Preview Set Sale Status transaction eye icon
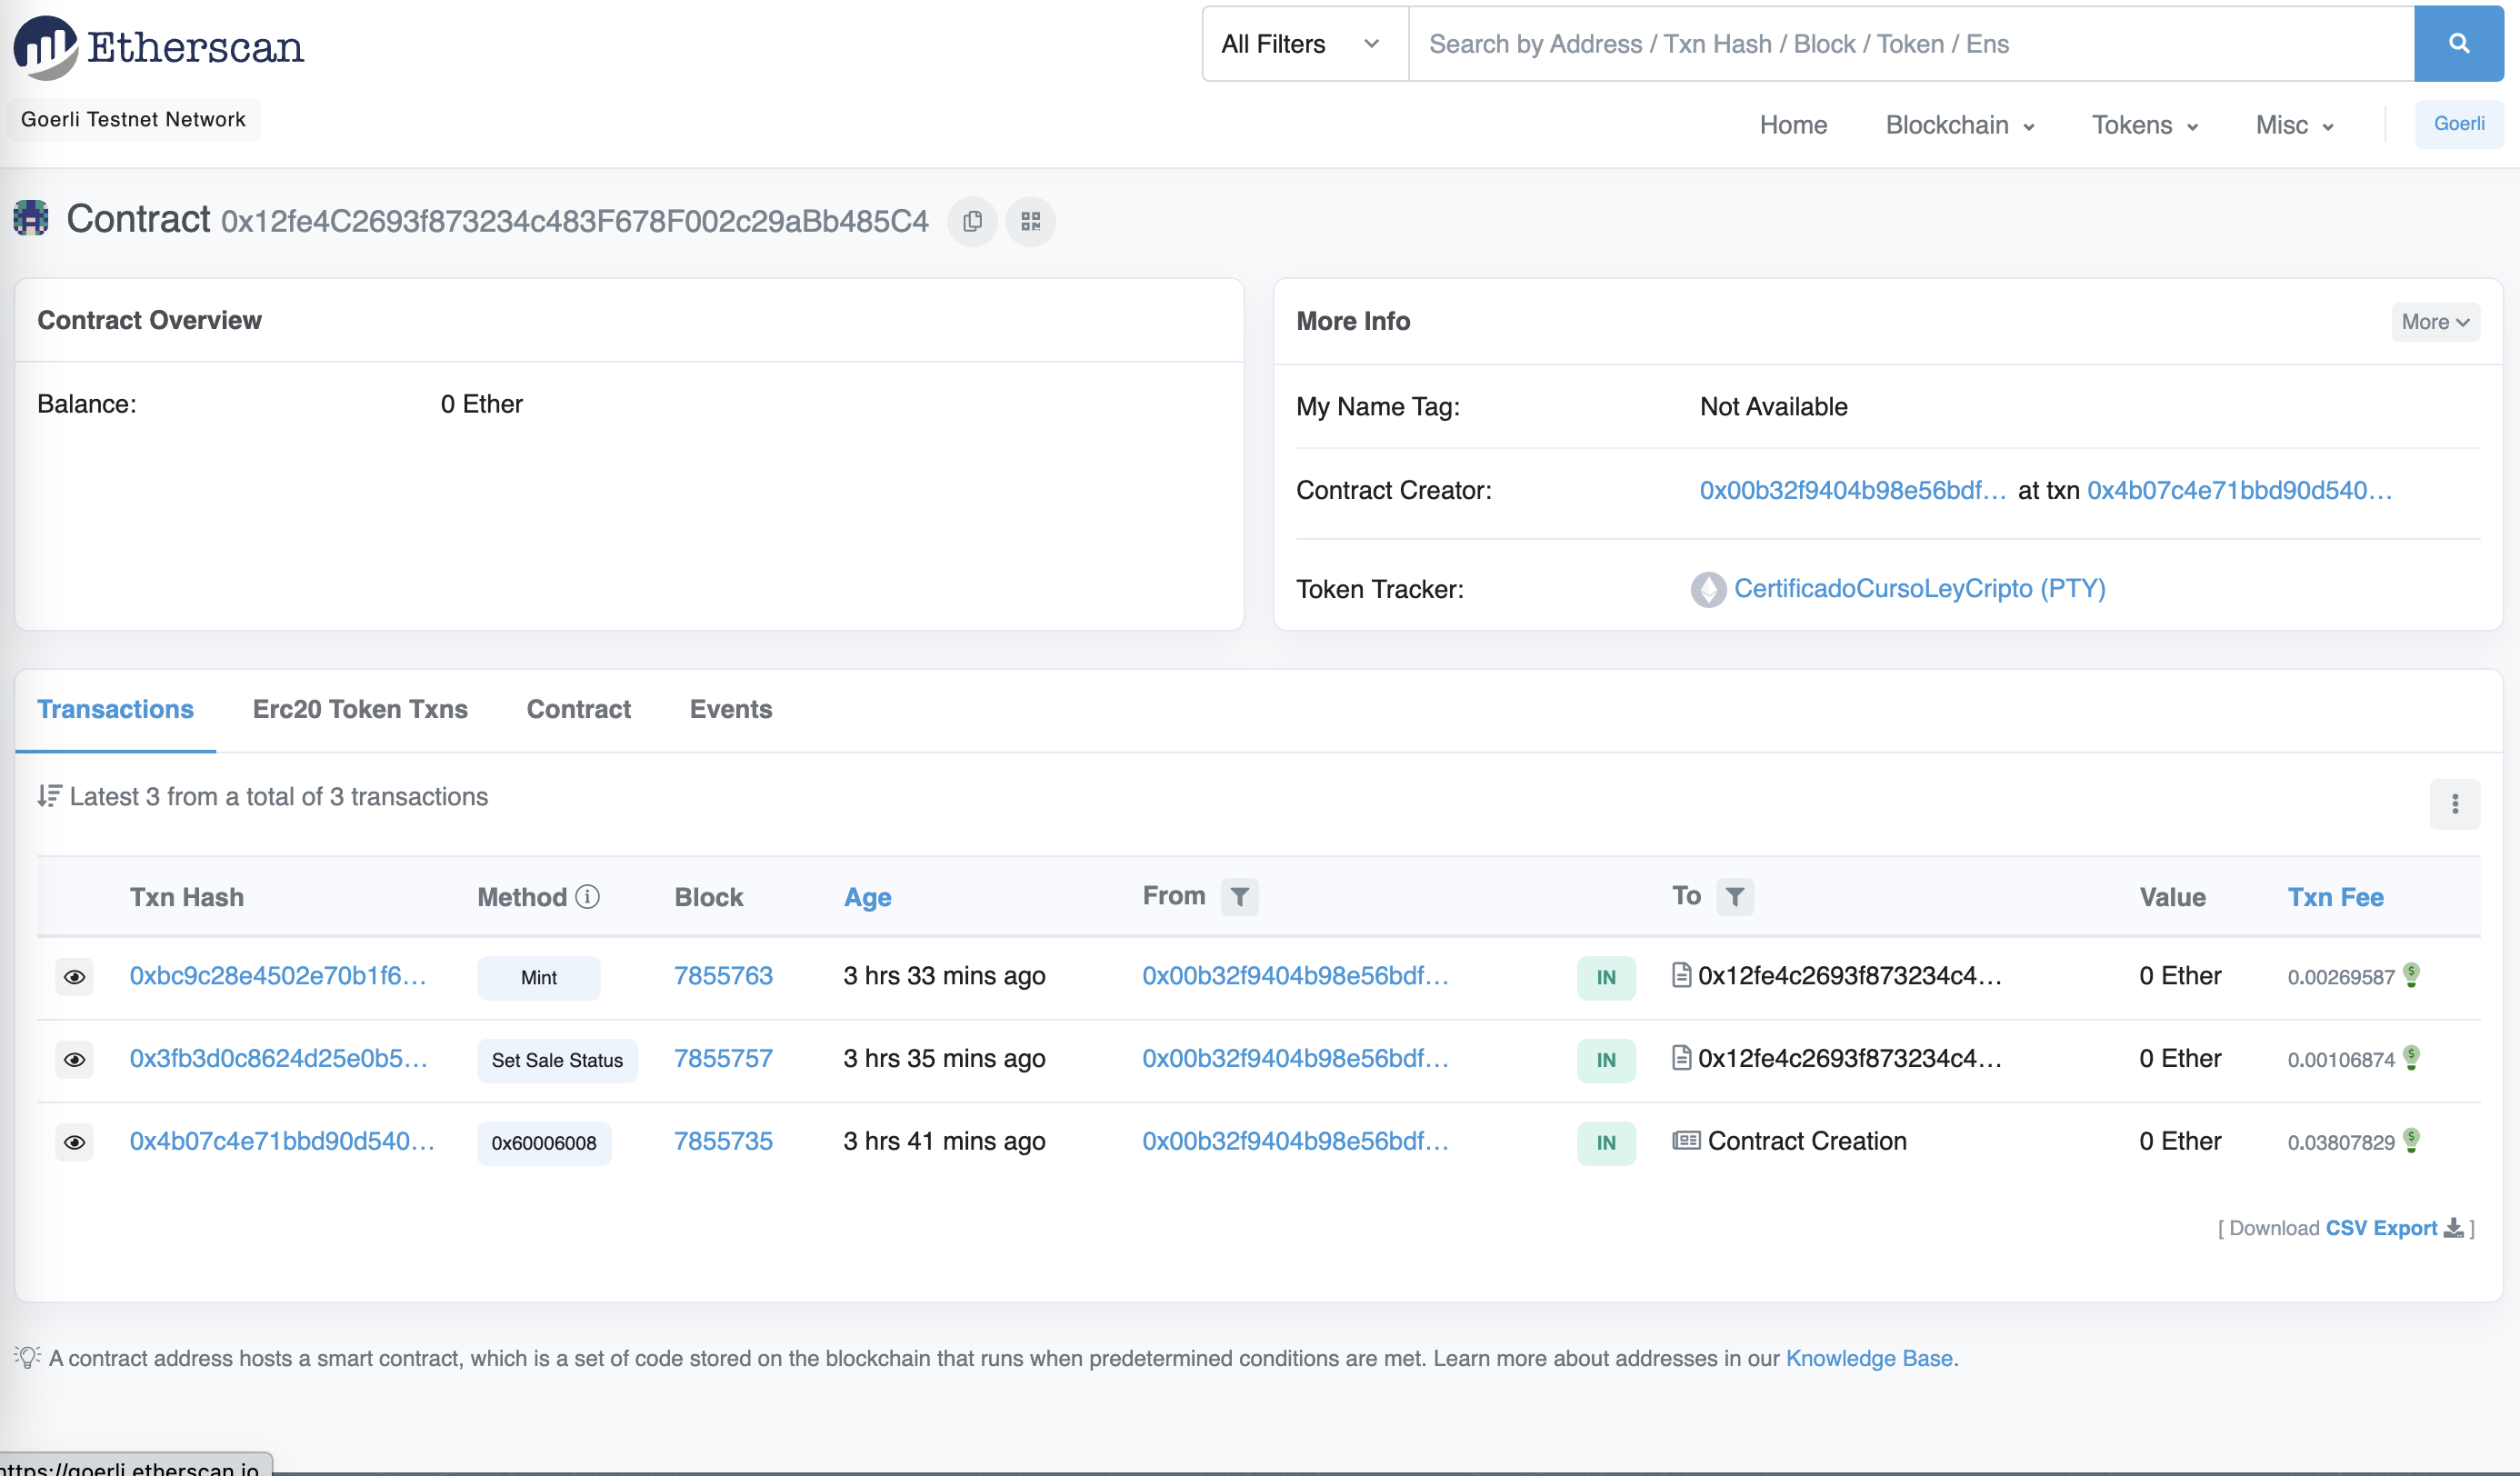 pyautogui.click(x=75, y=1059)
